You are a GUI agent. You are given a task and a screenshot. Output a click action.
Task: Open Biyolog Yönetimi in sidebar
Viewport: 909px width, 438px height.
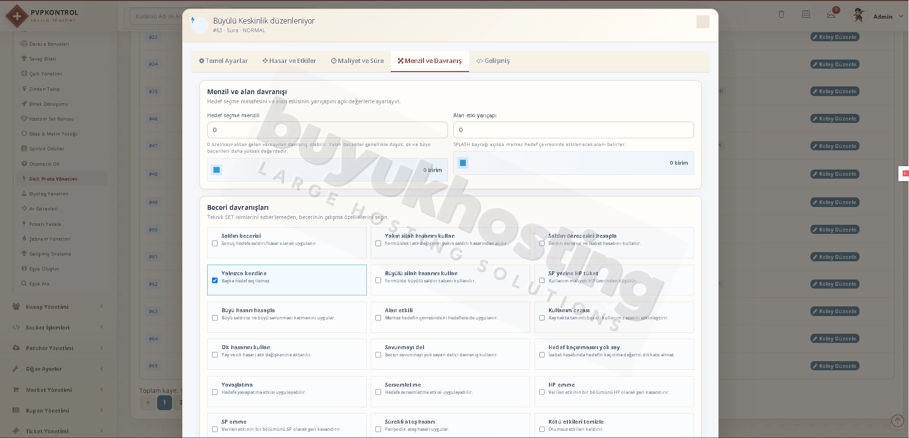click(49, 194)
